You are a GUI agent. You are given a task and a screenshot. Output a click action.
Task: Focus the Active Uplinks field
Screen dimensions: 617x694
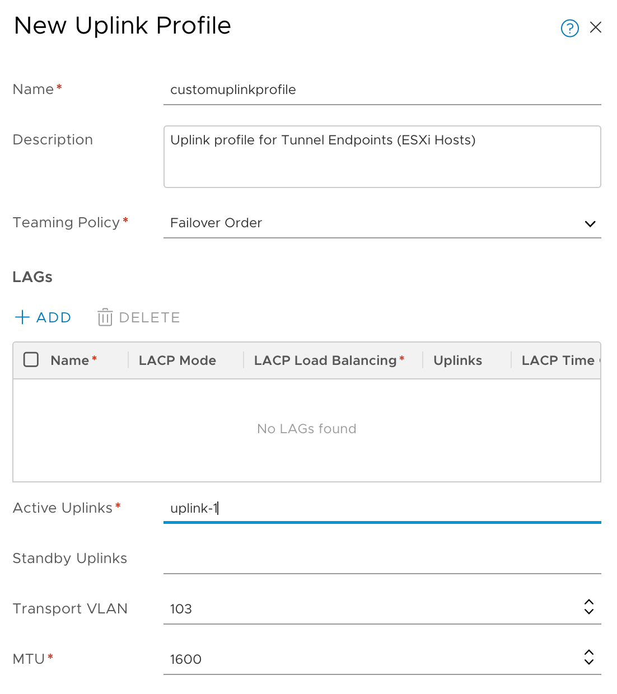click(x=381, y=508)
